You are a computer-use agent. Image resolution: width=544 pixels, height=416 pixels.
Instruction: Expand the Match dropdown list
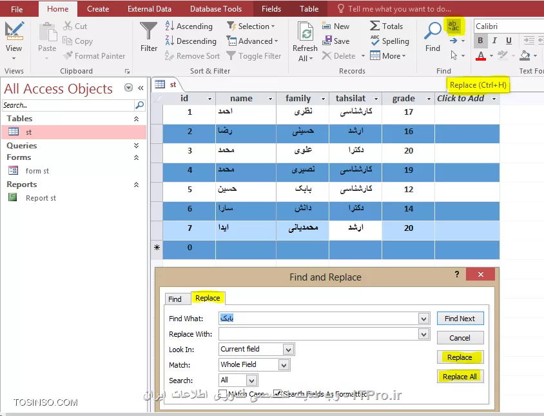[x=284, y=365]
